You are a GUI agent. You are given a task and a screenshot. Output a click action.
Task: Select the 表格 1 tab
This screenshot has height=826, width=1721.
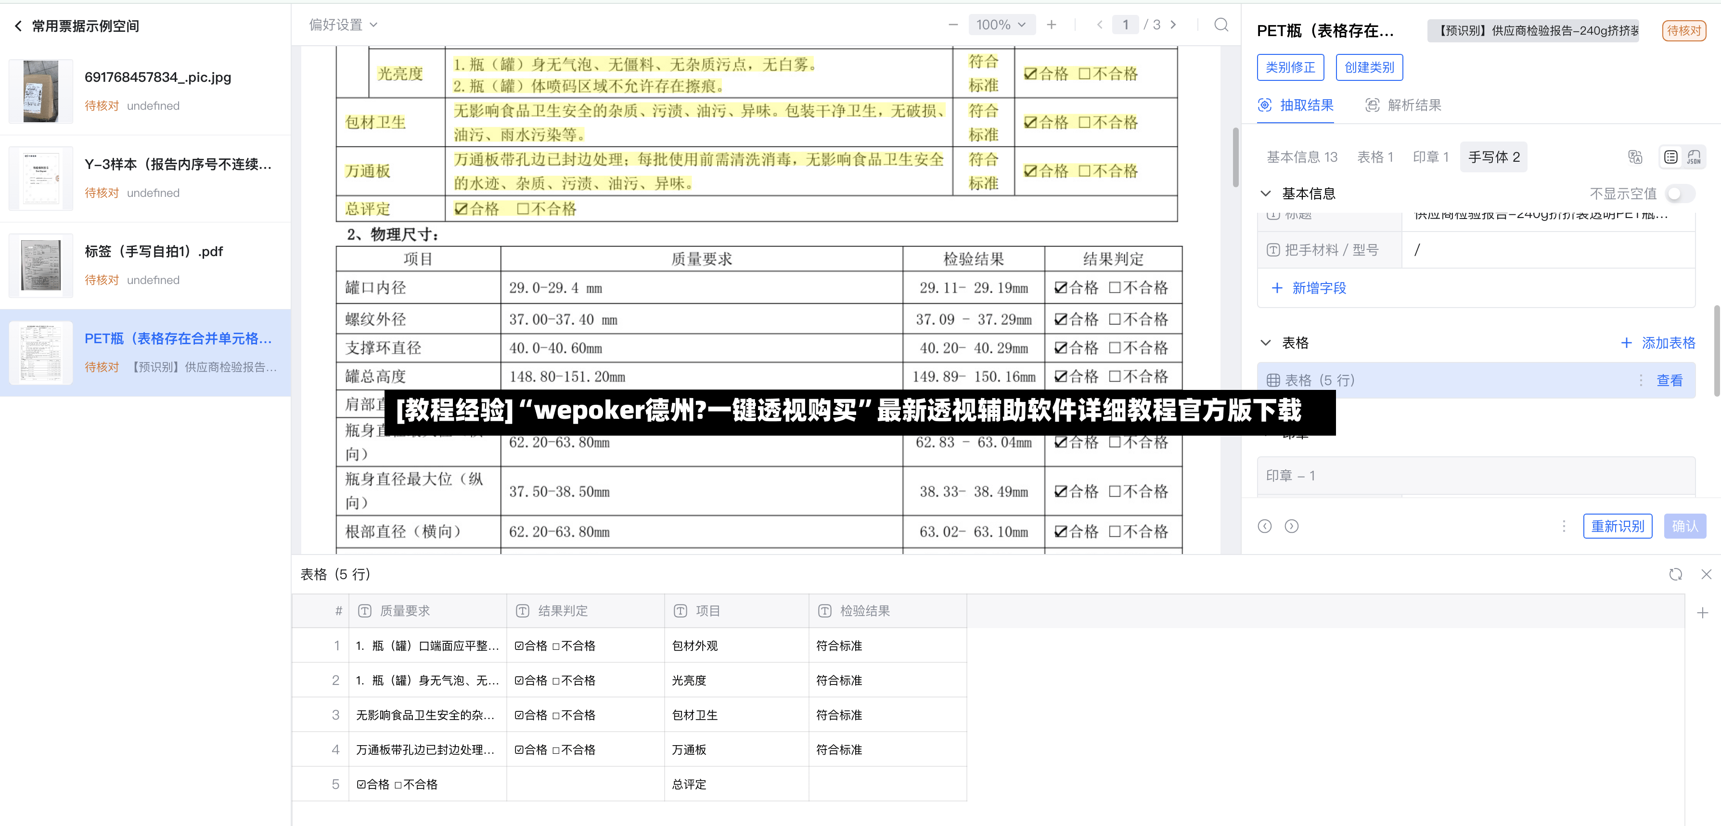click(x=1375, y=157)
